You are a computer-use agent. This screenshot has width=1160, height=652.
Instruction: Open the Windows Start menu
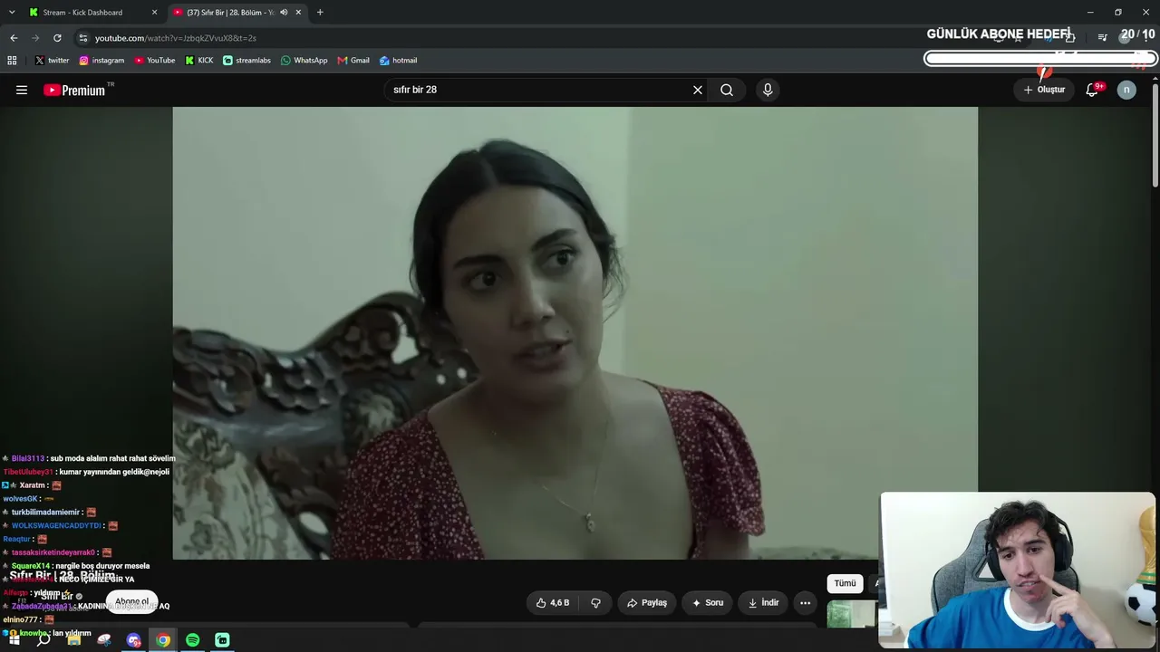pos(14,640)
